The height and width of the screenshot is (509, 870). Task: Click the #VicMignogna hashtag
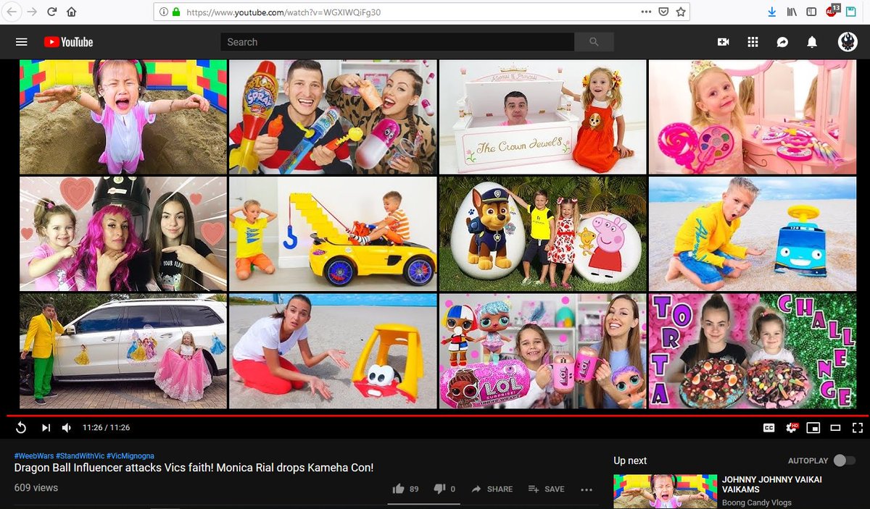click(x=129, y=455)
